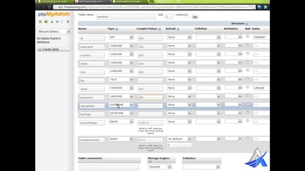Click Get more editing space under accounttype

[151, 131]
